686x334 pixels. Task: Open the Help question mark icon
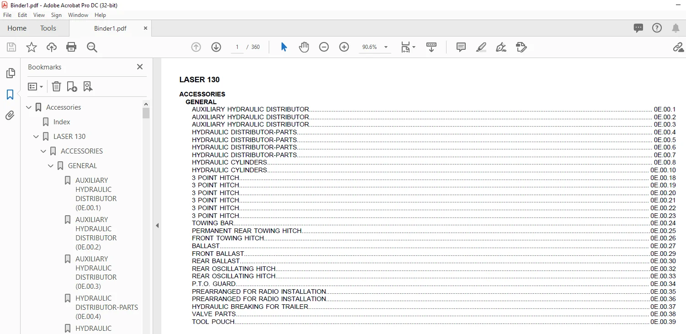tap(657, 28)
